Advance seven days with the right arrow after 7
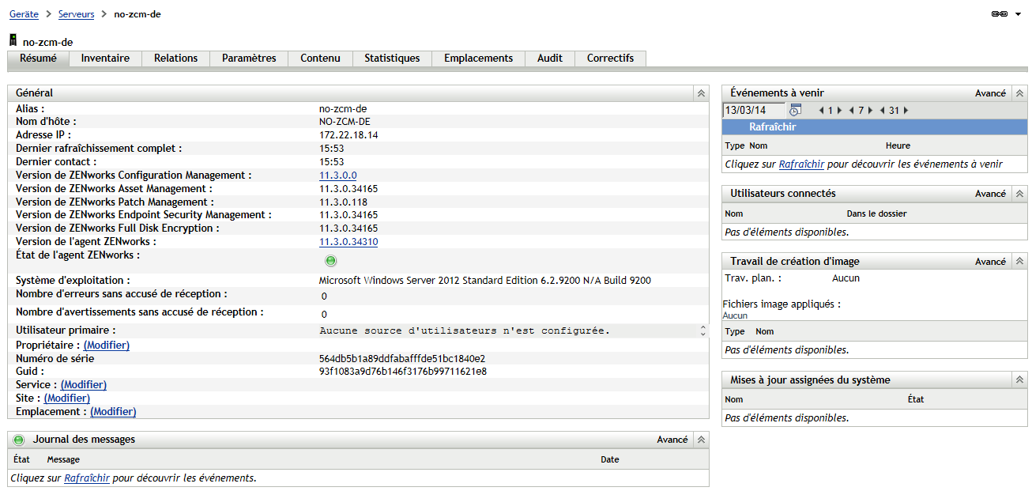 (870, 111)
